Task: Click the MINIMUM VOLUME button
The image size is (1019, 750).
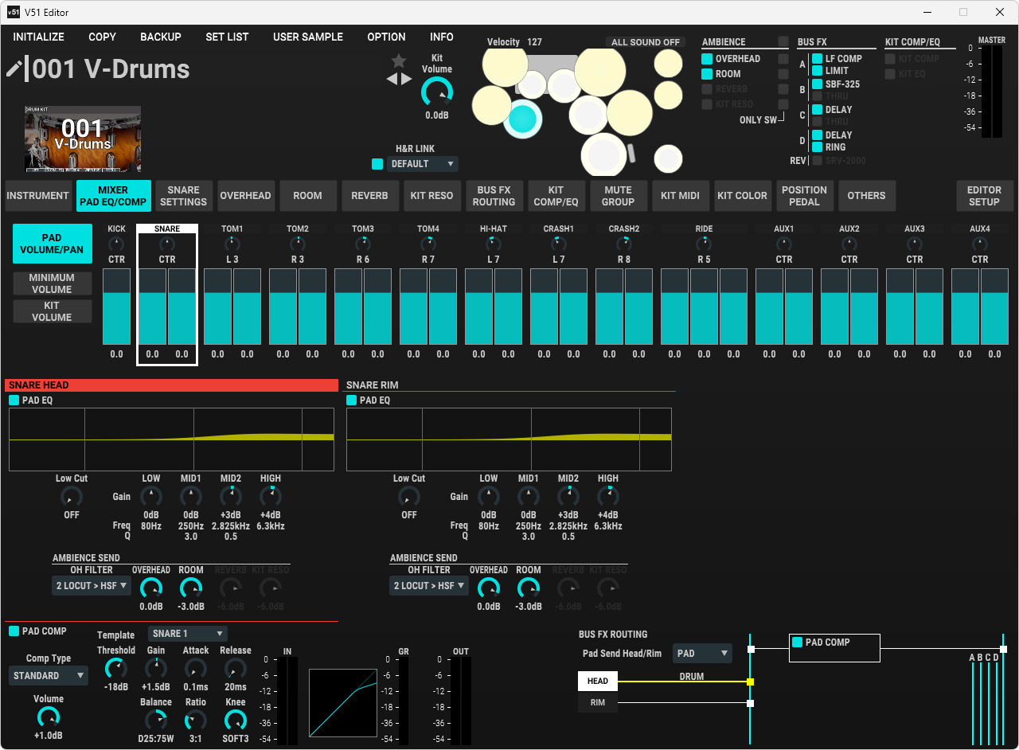Action: 52,283
